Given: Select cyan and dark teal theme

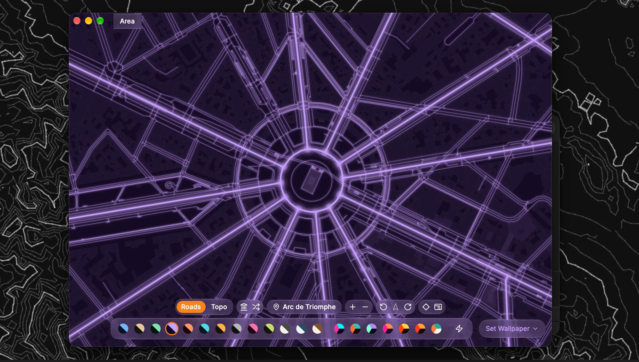Looking at the screenshot, I should [x=204, y=329].
